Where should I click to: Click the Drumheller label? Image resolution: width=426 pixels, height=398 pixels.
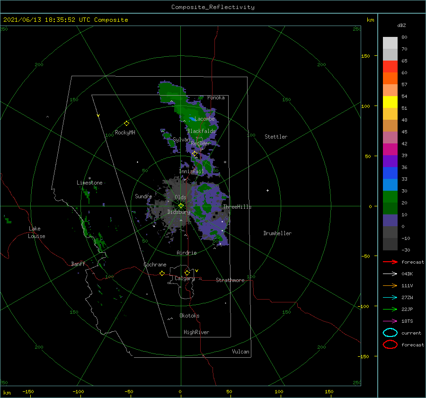pyautogui.click(x=277, y=233)
